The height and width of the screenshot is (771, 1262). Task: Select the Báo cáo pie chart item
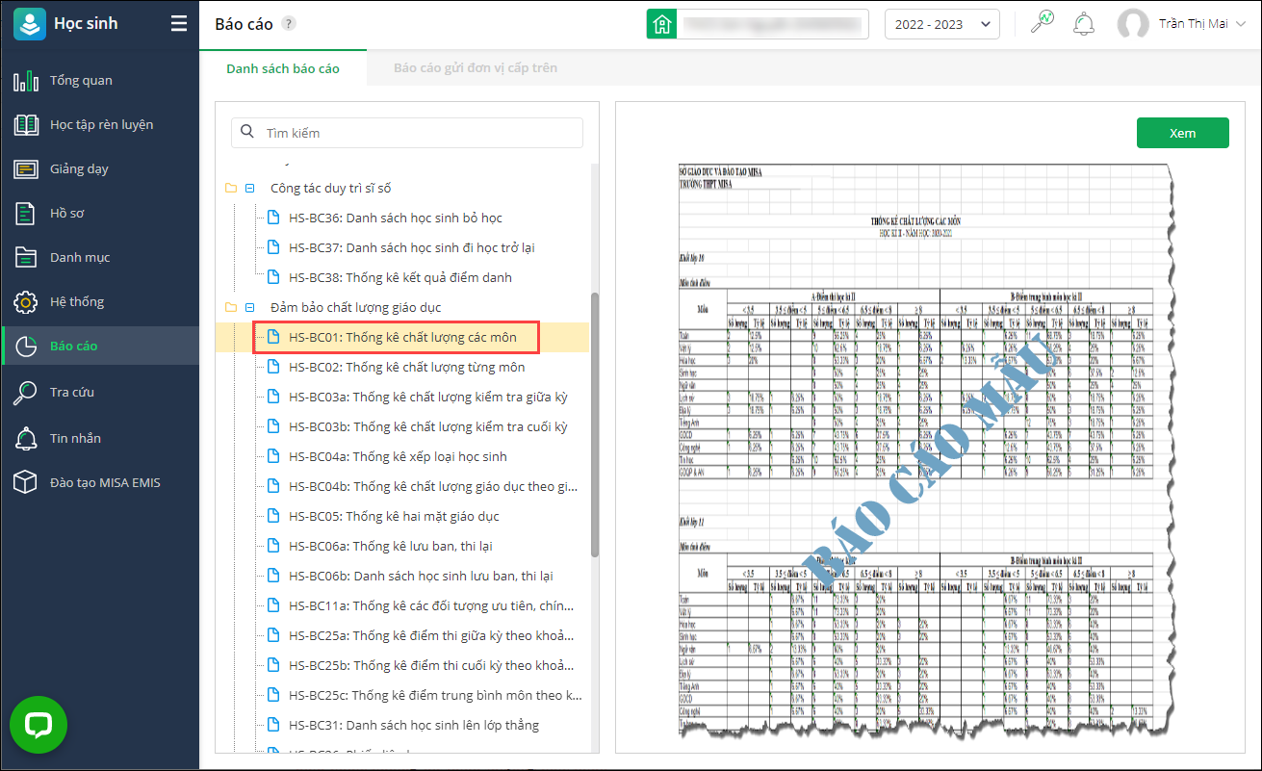pyautogui.click(x=100, y=346)
